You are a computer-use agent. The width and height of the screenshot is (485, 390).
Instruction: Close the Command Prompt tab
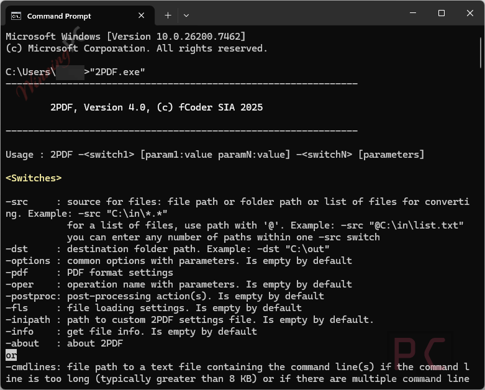[x=142, y=16]
